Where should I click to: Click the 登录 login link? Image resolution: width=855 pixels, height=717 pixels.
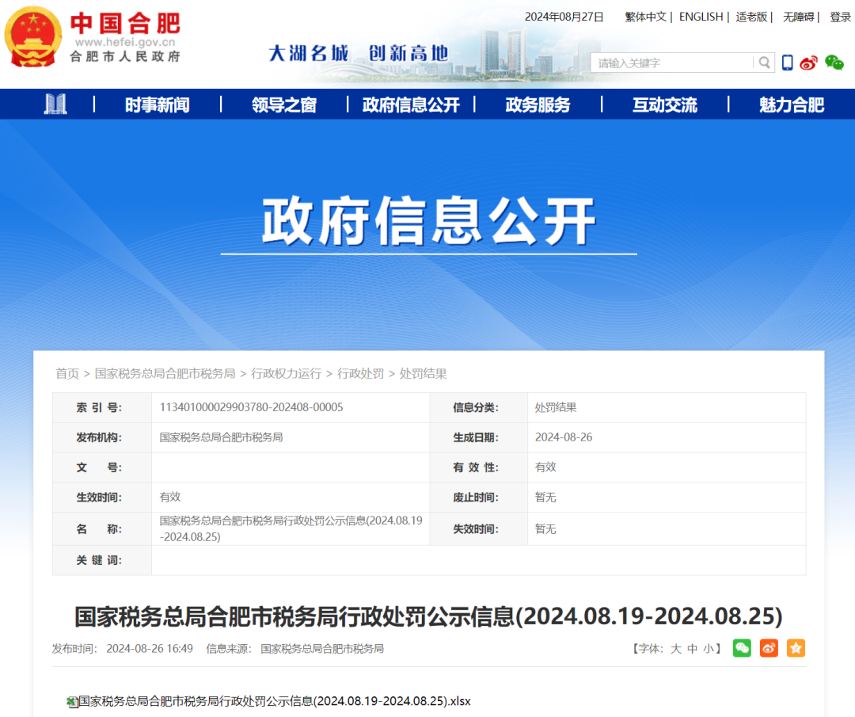pos(840,17)
